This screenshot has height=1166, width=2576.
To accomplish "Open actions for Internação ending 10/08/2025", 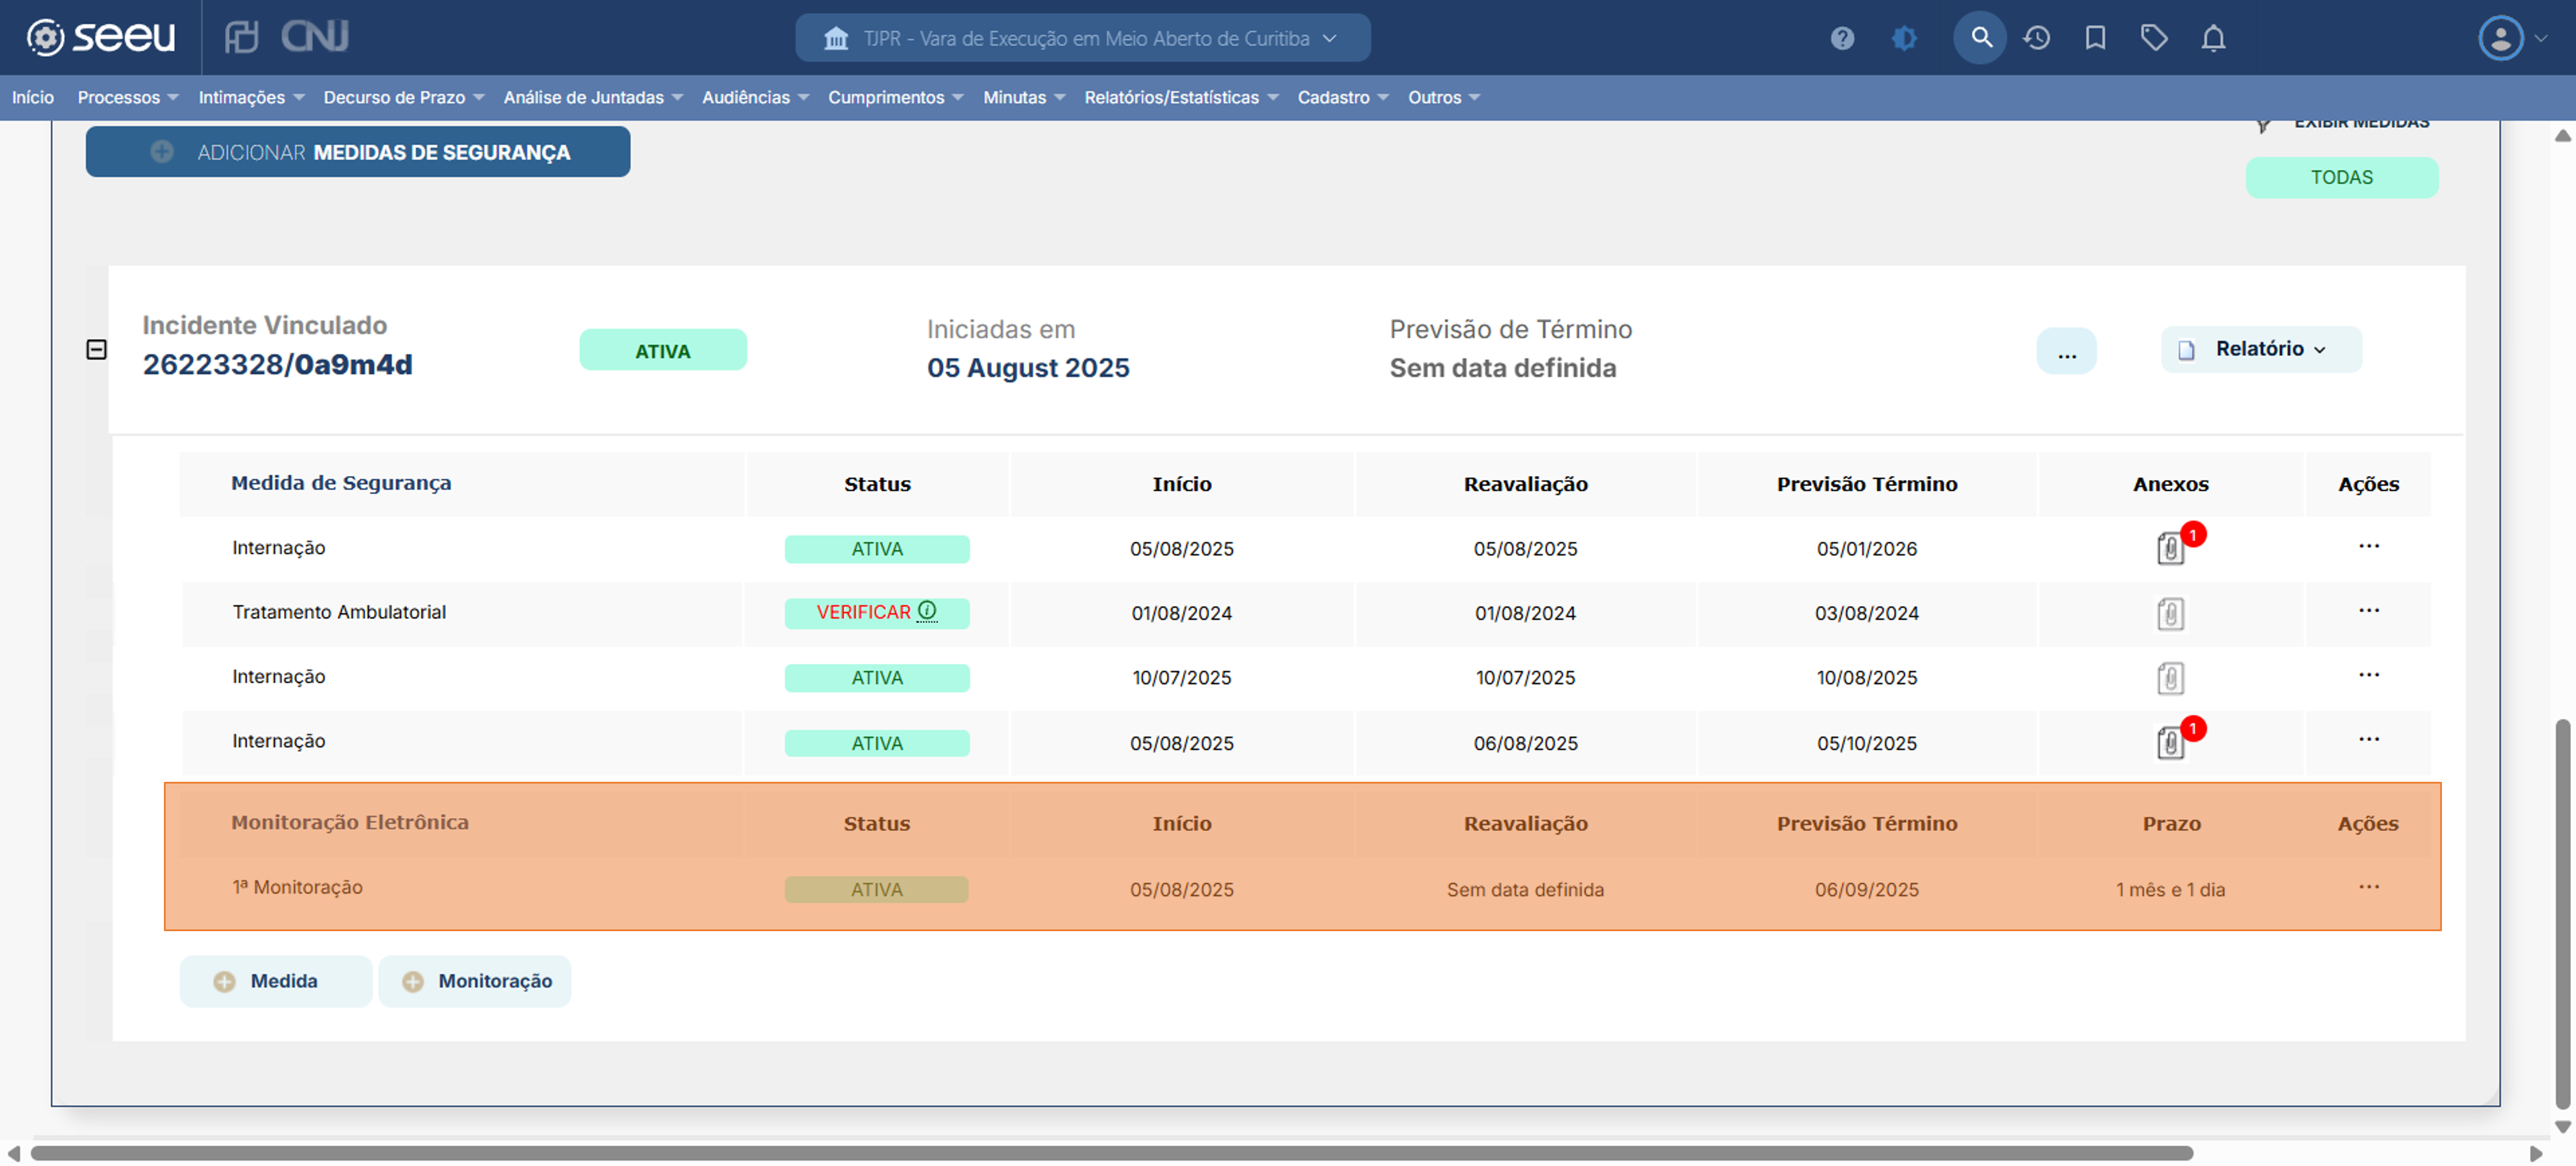I will coord(2368,675).
